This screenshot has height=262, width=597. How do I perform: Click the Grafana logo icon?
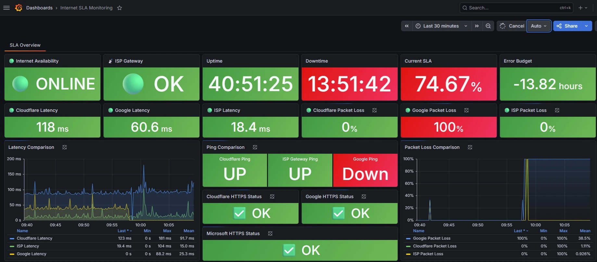click(19, 8)
